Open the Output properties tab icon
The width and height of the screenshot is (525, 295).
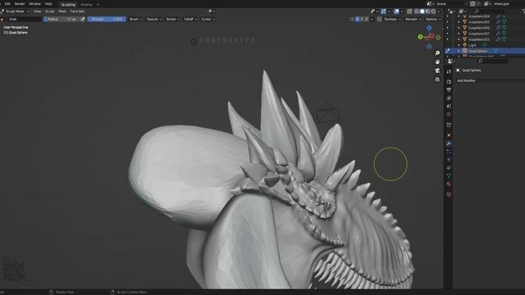pos(449,89)
